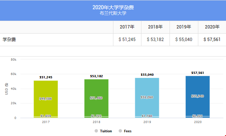Click the $ 57,561 table cell

pyautogui.click(x=212, y=40)
